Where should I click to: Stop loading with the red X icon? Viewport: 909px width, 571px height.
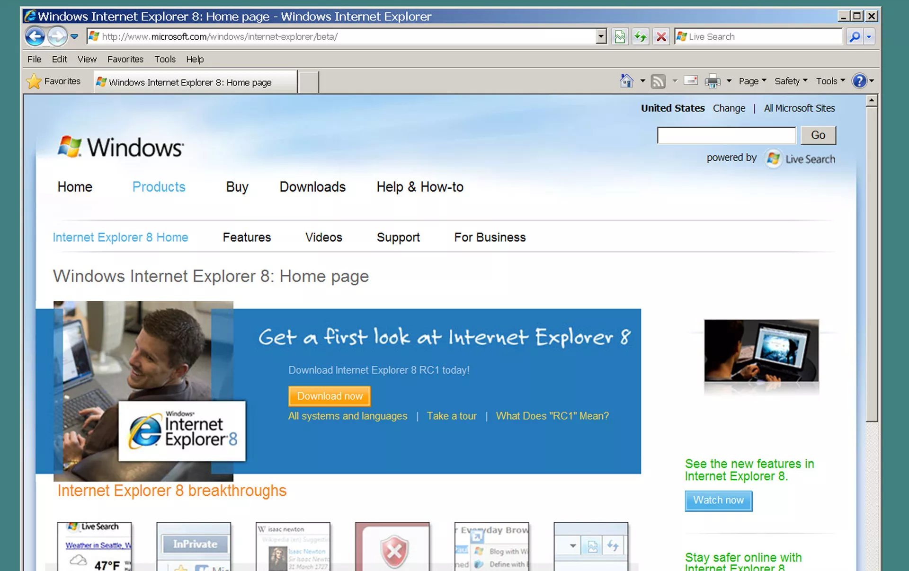661,36
